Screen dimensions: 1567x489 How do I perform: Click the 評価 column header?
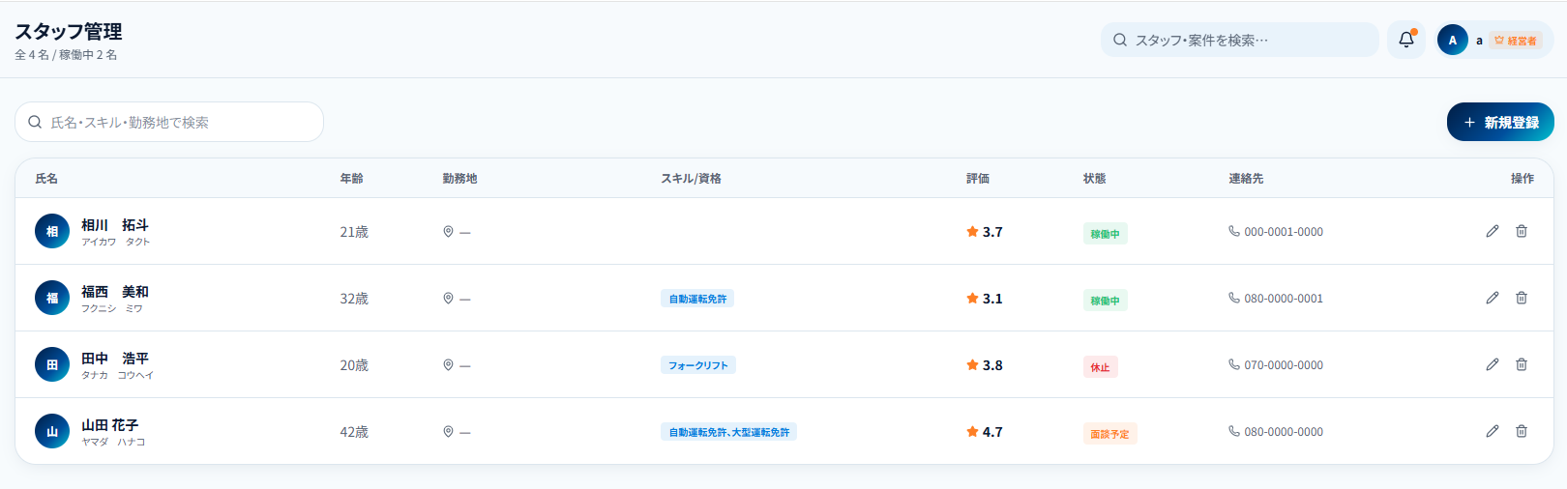click(x=978, y=179)
